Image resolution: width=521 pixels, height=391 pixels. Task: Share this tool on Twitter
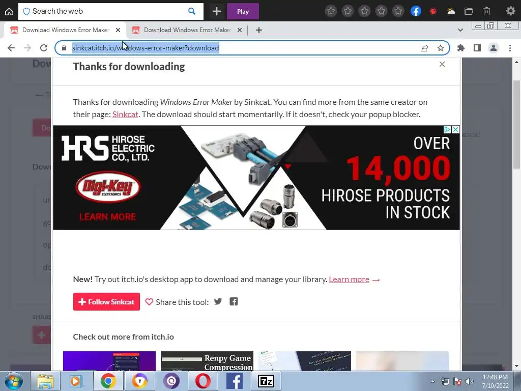click(x=218, y=301)
